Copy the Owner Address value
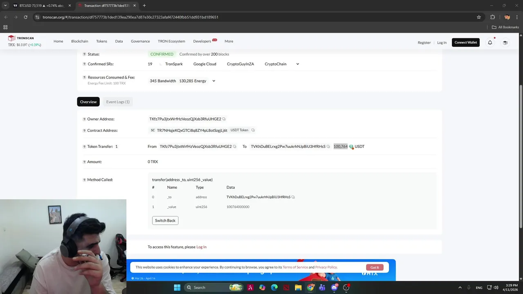The image size is (523, 294). pyautogui.click(x=224, y=119)
